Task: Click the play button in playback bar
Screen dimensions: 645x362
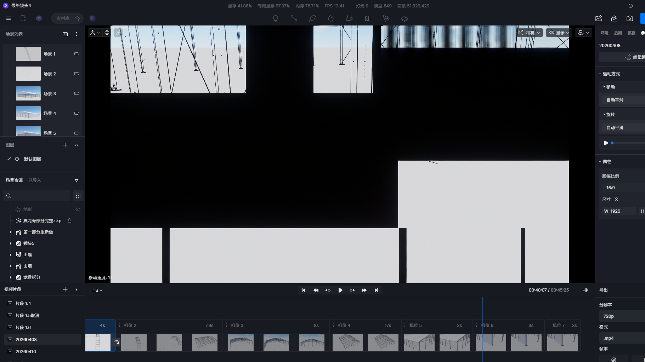Action: (x=340, y=290)
